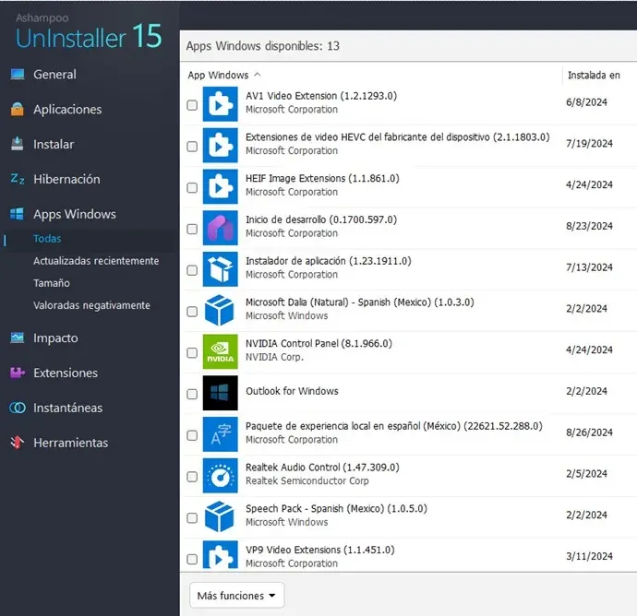Select the Outlook for Windows row title
This screenshot has height=616, width=637.
click(292, 391)
